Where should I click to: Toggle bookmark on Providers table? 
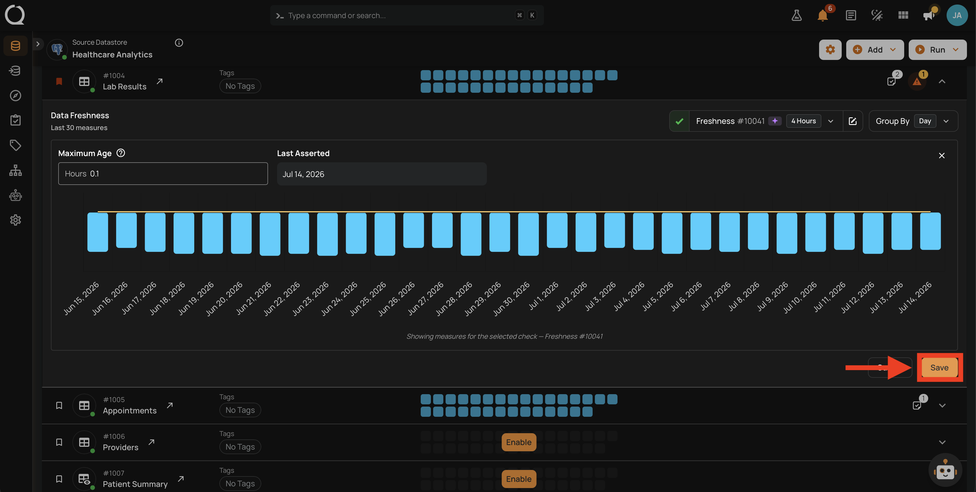[x=59, y=442]
